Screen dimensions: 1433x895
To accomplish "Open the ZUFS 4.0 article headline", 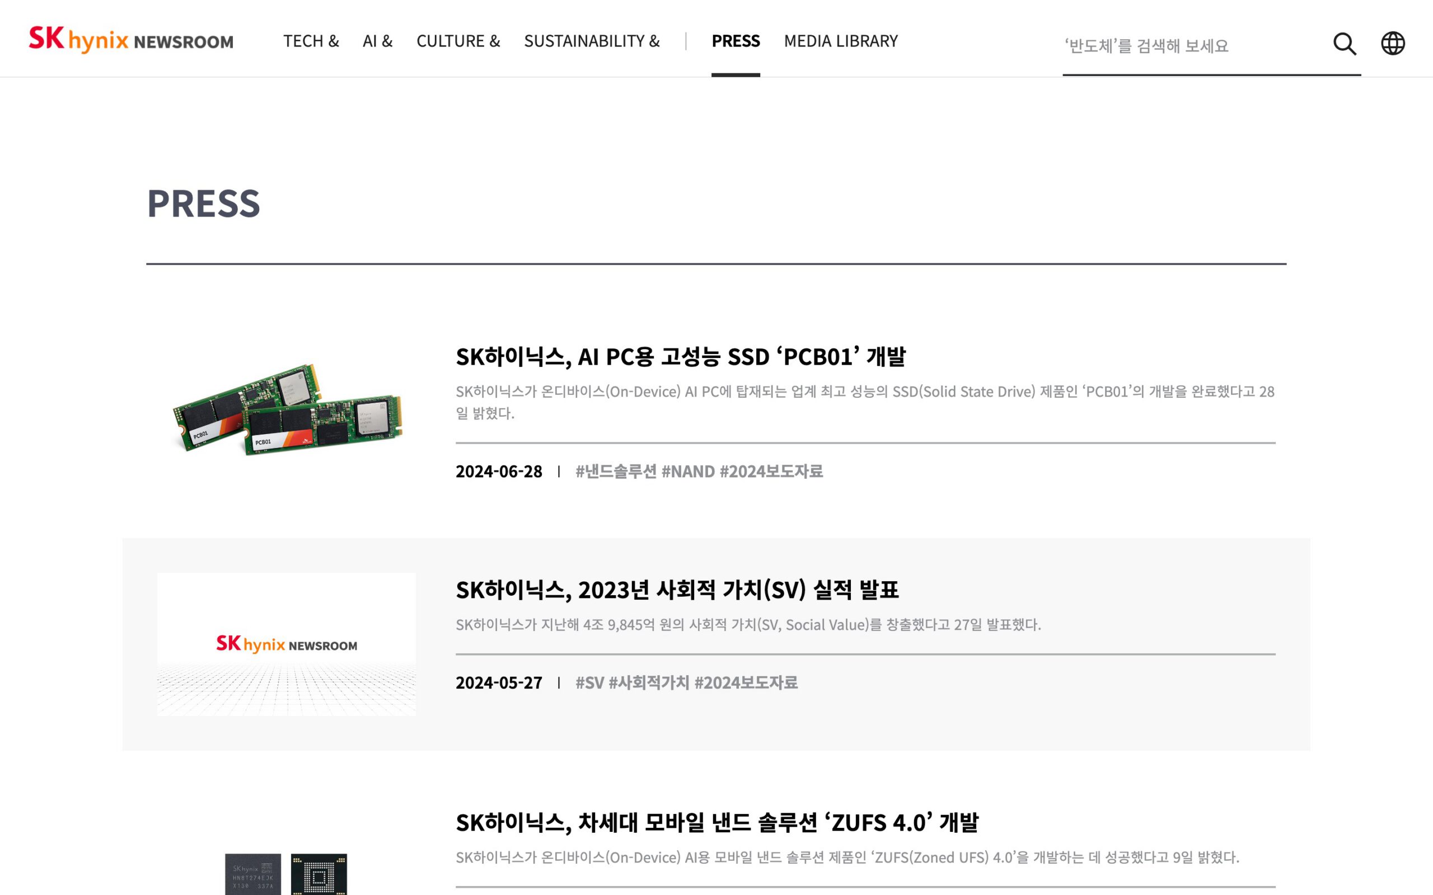I will pos(716,822).
